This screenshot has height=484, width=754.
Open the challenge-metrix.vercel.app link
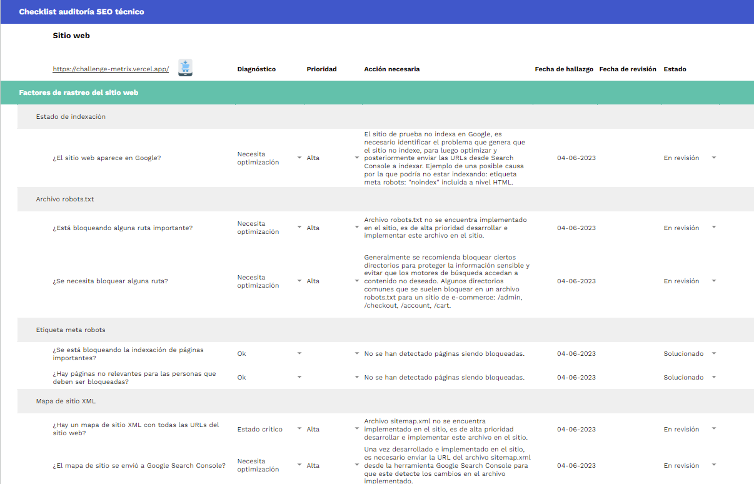[x=111, y=69]
